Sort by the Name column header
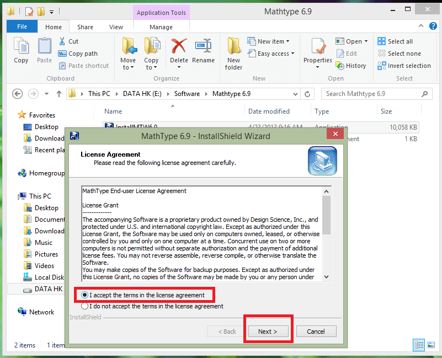442x358 pixels. click(x=172, y=111)
